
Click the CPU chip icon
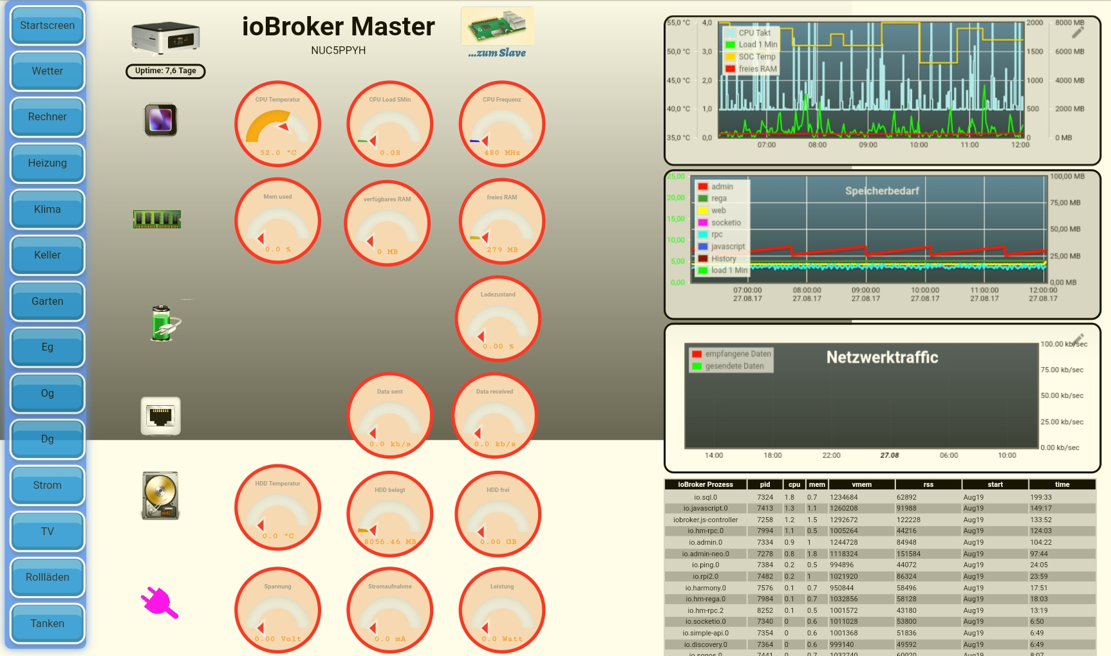[160, 120]
